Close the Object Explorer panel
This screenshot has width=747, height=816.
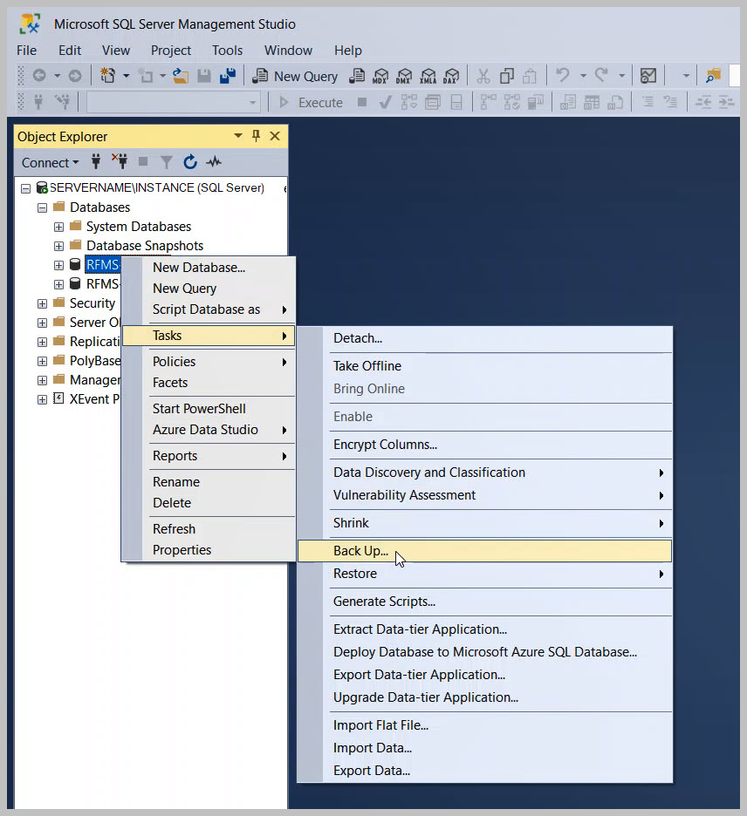pyautogui.click(x=275, y=136)
